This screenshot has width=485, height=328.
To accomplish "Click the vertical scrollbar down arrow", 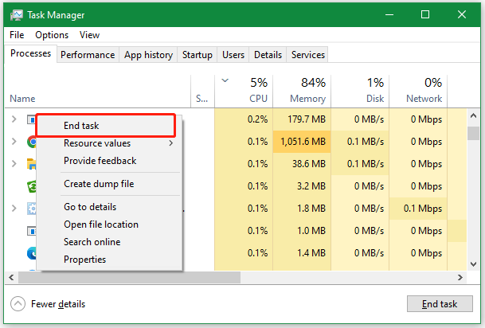I will click(473, 264).
